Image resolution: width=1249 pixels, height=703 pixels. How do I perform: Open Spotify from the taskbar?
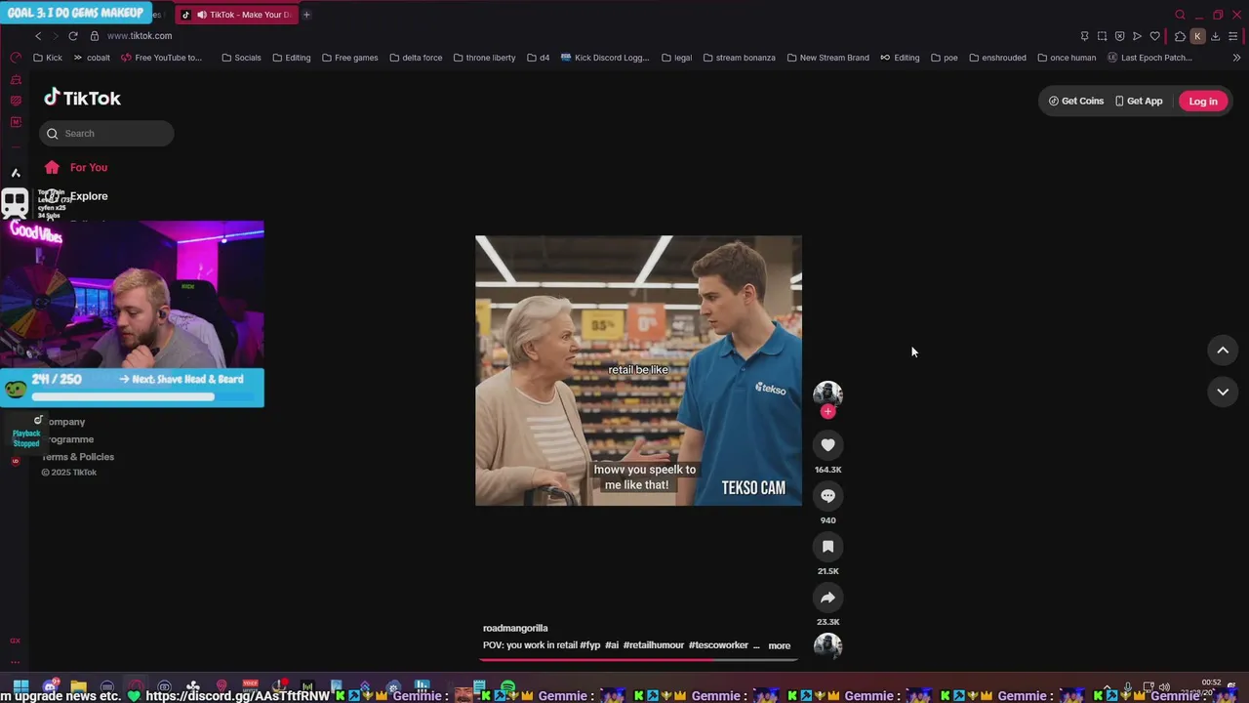(507, 686)
